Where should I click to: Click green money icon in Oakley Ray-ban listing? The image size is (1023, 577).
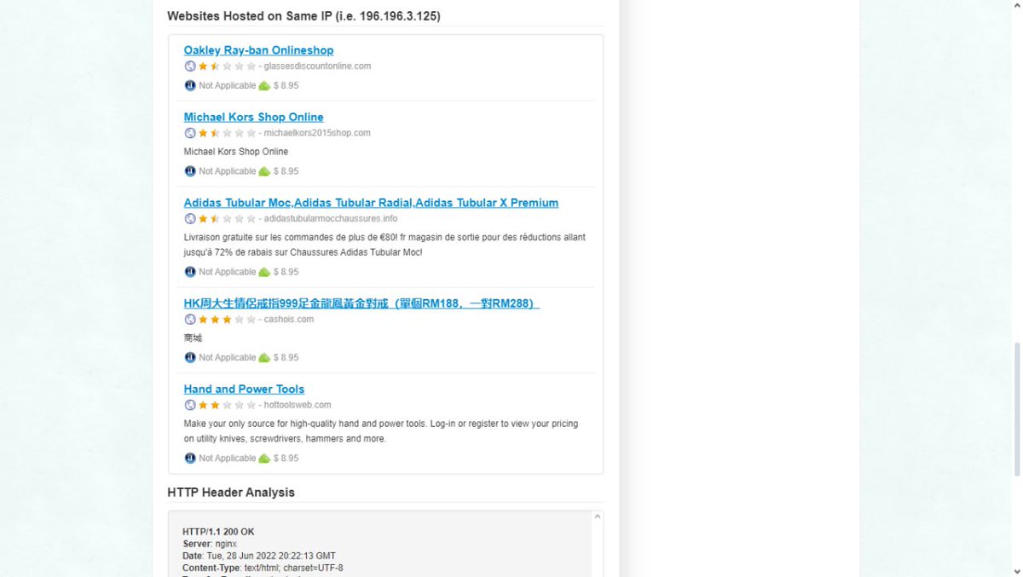264,85
